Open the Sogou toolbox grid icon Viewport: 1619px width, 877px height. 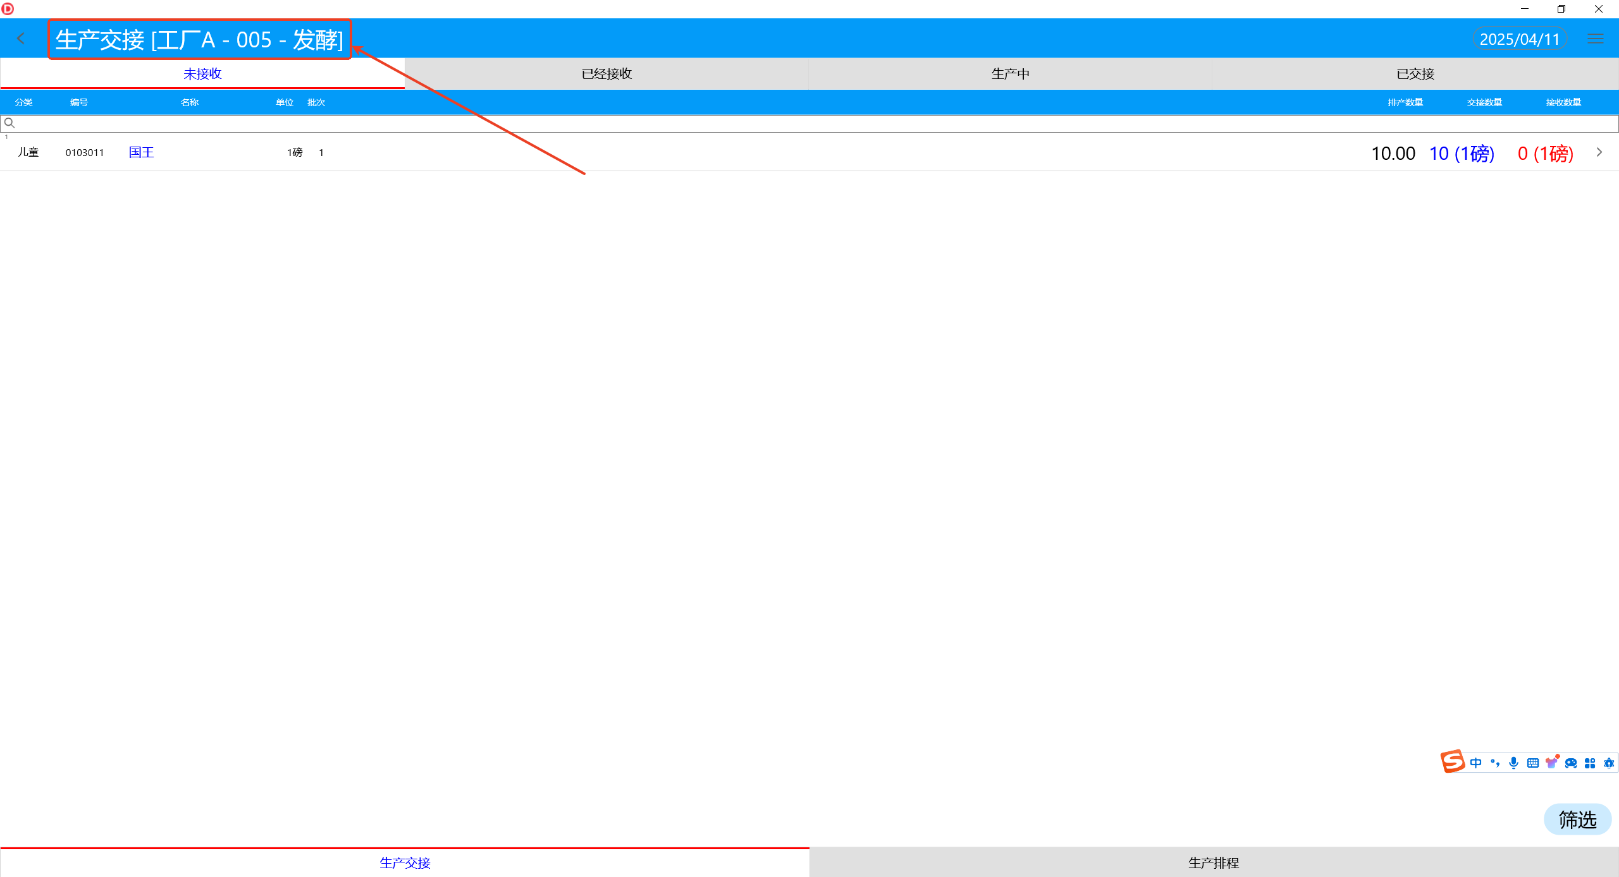pyautogui.click(x=1590, y=763)
